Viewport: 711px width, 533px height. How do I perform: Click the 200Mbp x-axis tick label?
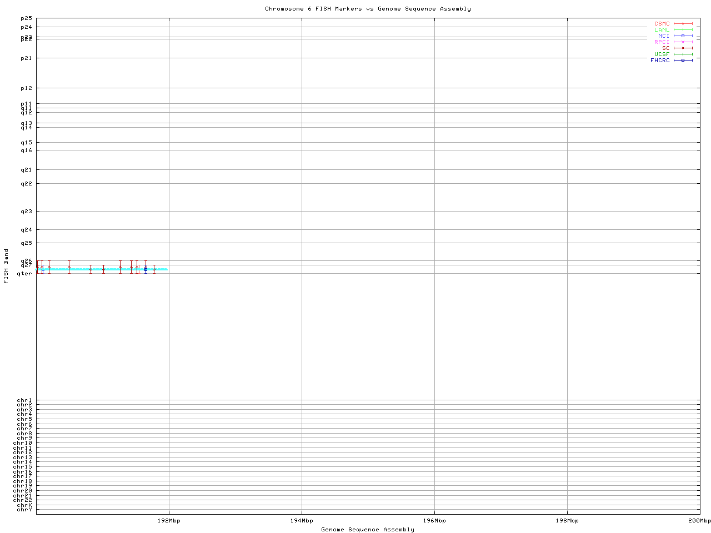coord(699,521)
